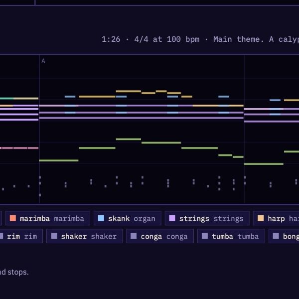Click section marker A in piano roll

tap(43, 61)
